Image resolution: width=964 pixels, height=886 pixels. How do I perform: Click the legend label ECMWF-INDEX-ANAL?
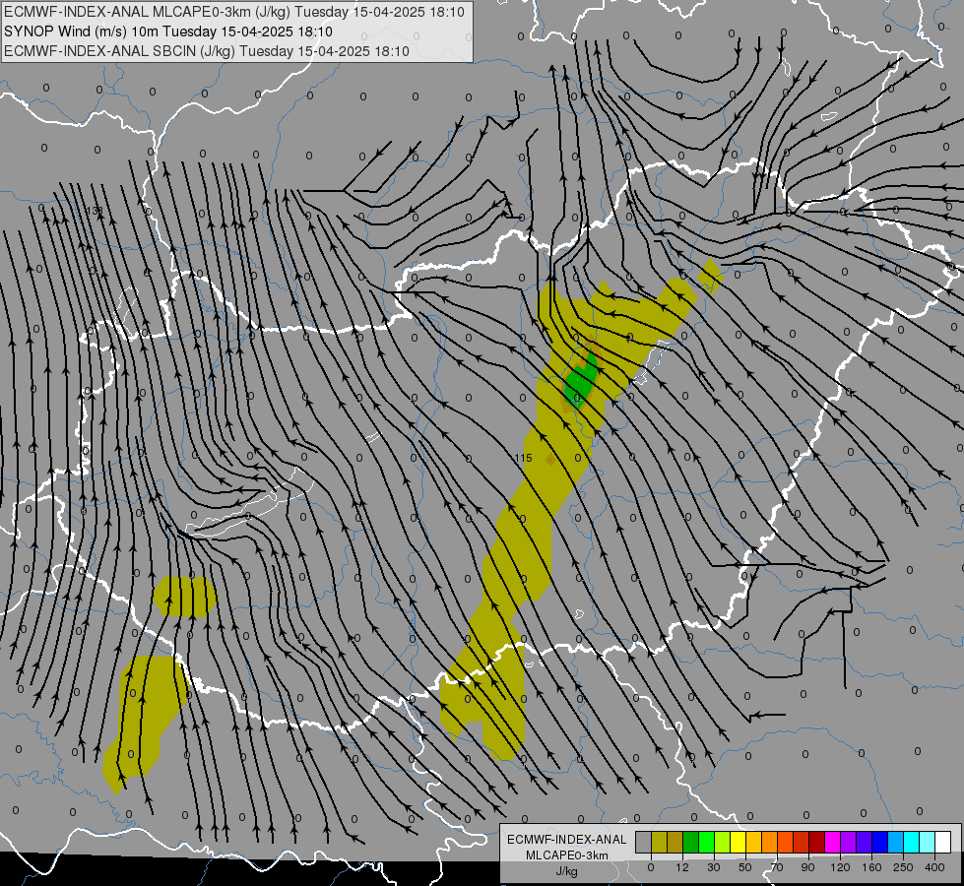pyautogui.click(x=567, y=840)
